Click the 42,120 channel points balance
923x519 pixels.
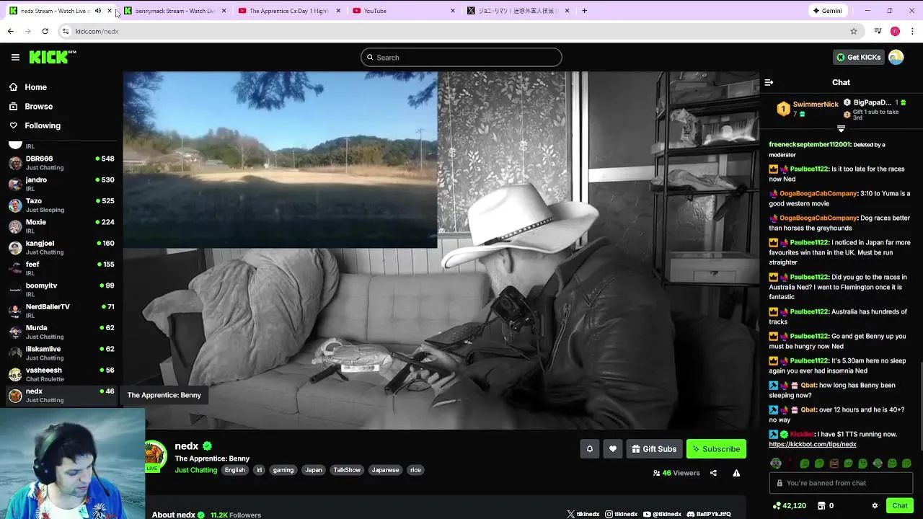[789, 506]
